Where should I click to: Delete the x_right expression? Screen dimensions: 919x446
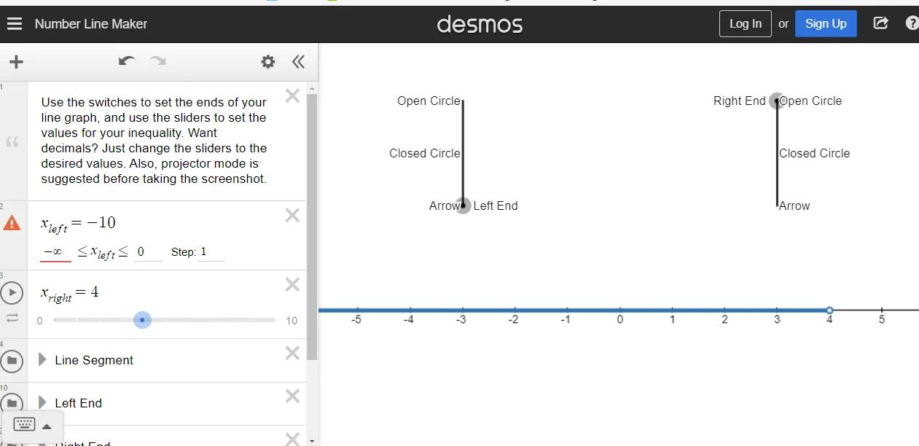292,284
